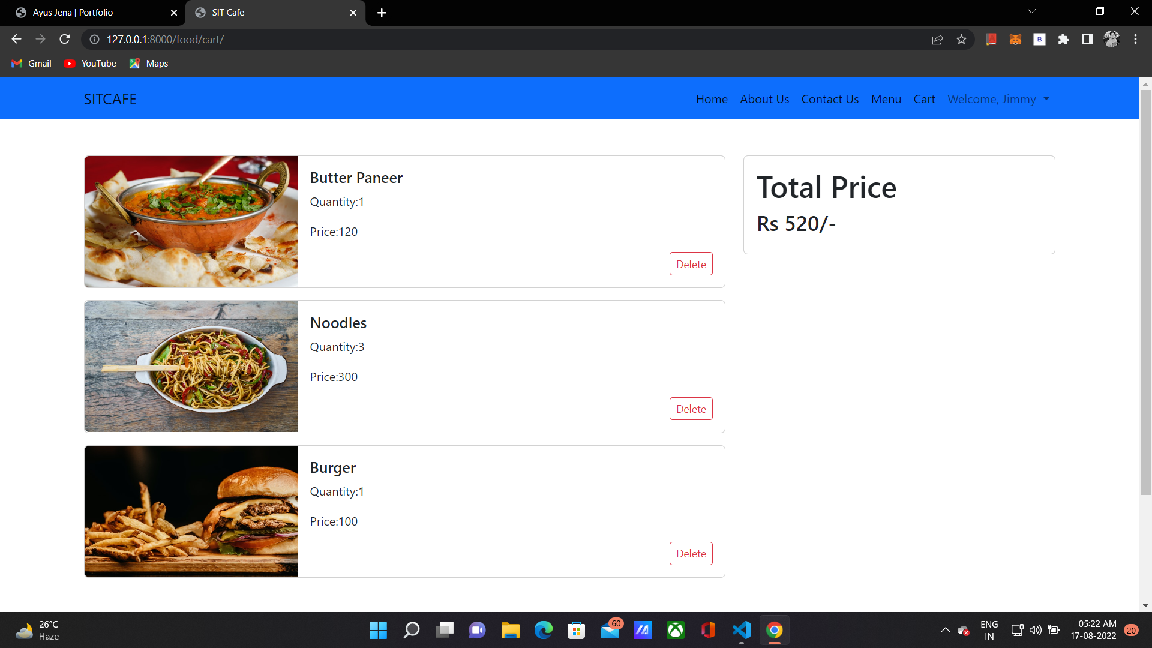The width and height of the screenshot is (1152, 648).
Task: Open Cart from the navbar
Action: pyautogui.click(x=924, y=99)
